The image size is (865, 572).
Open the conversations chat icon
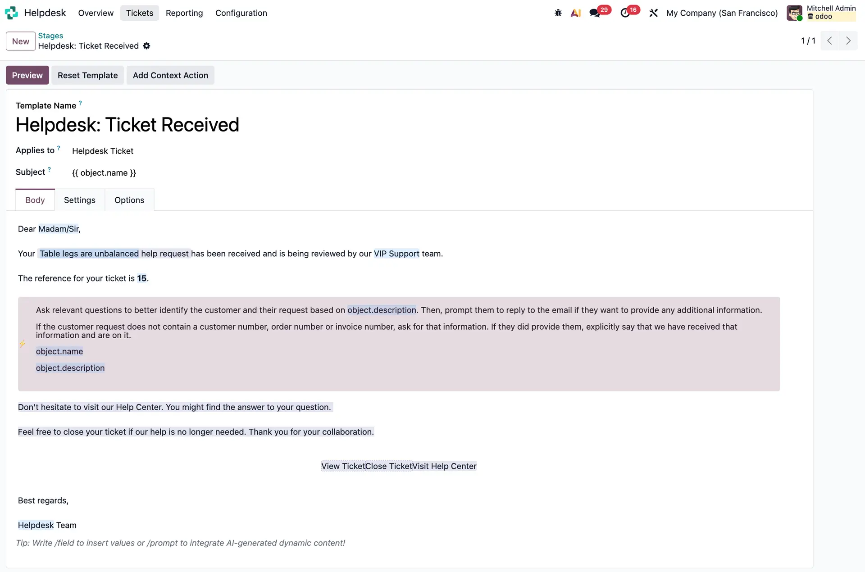595,13
